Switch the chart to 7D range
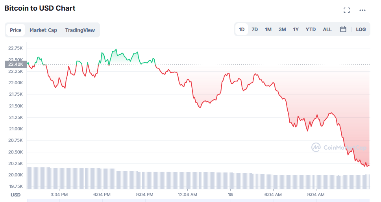The height and width of the screenshot is (202, 381). (255, 29)
